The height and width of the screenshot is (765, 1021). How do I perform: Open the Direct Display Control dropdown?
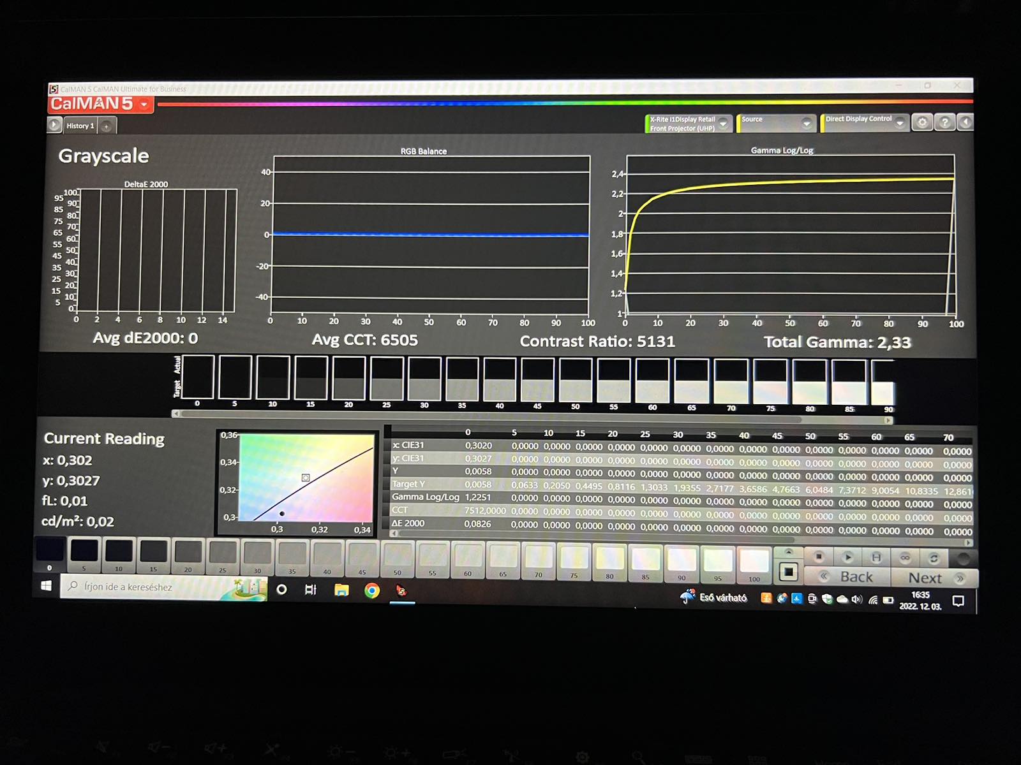(x=900, y=123)
